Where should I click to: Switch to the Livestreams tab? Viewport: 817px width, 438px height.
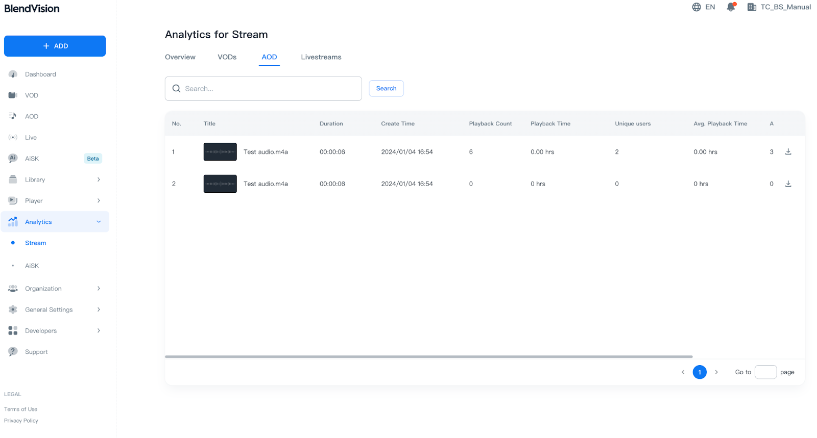pyautogui.click(x=321, y=57)
